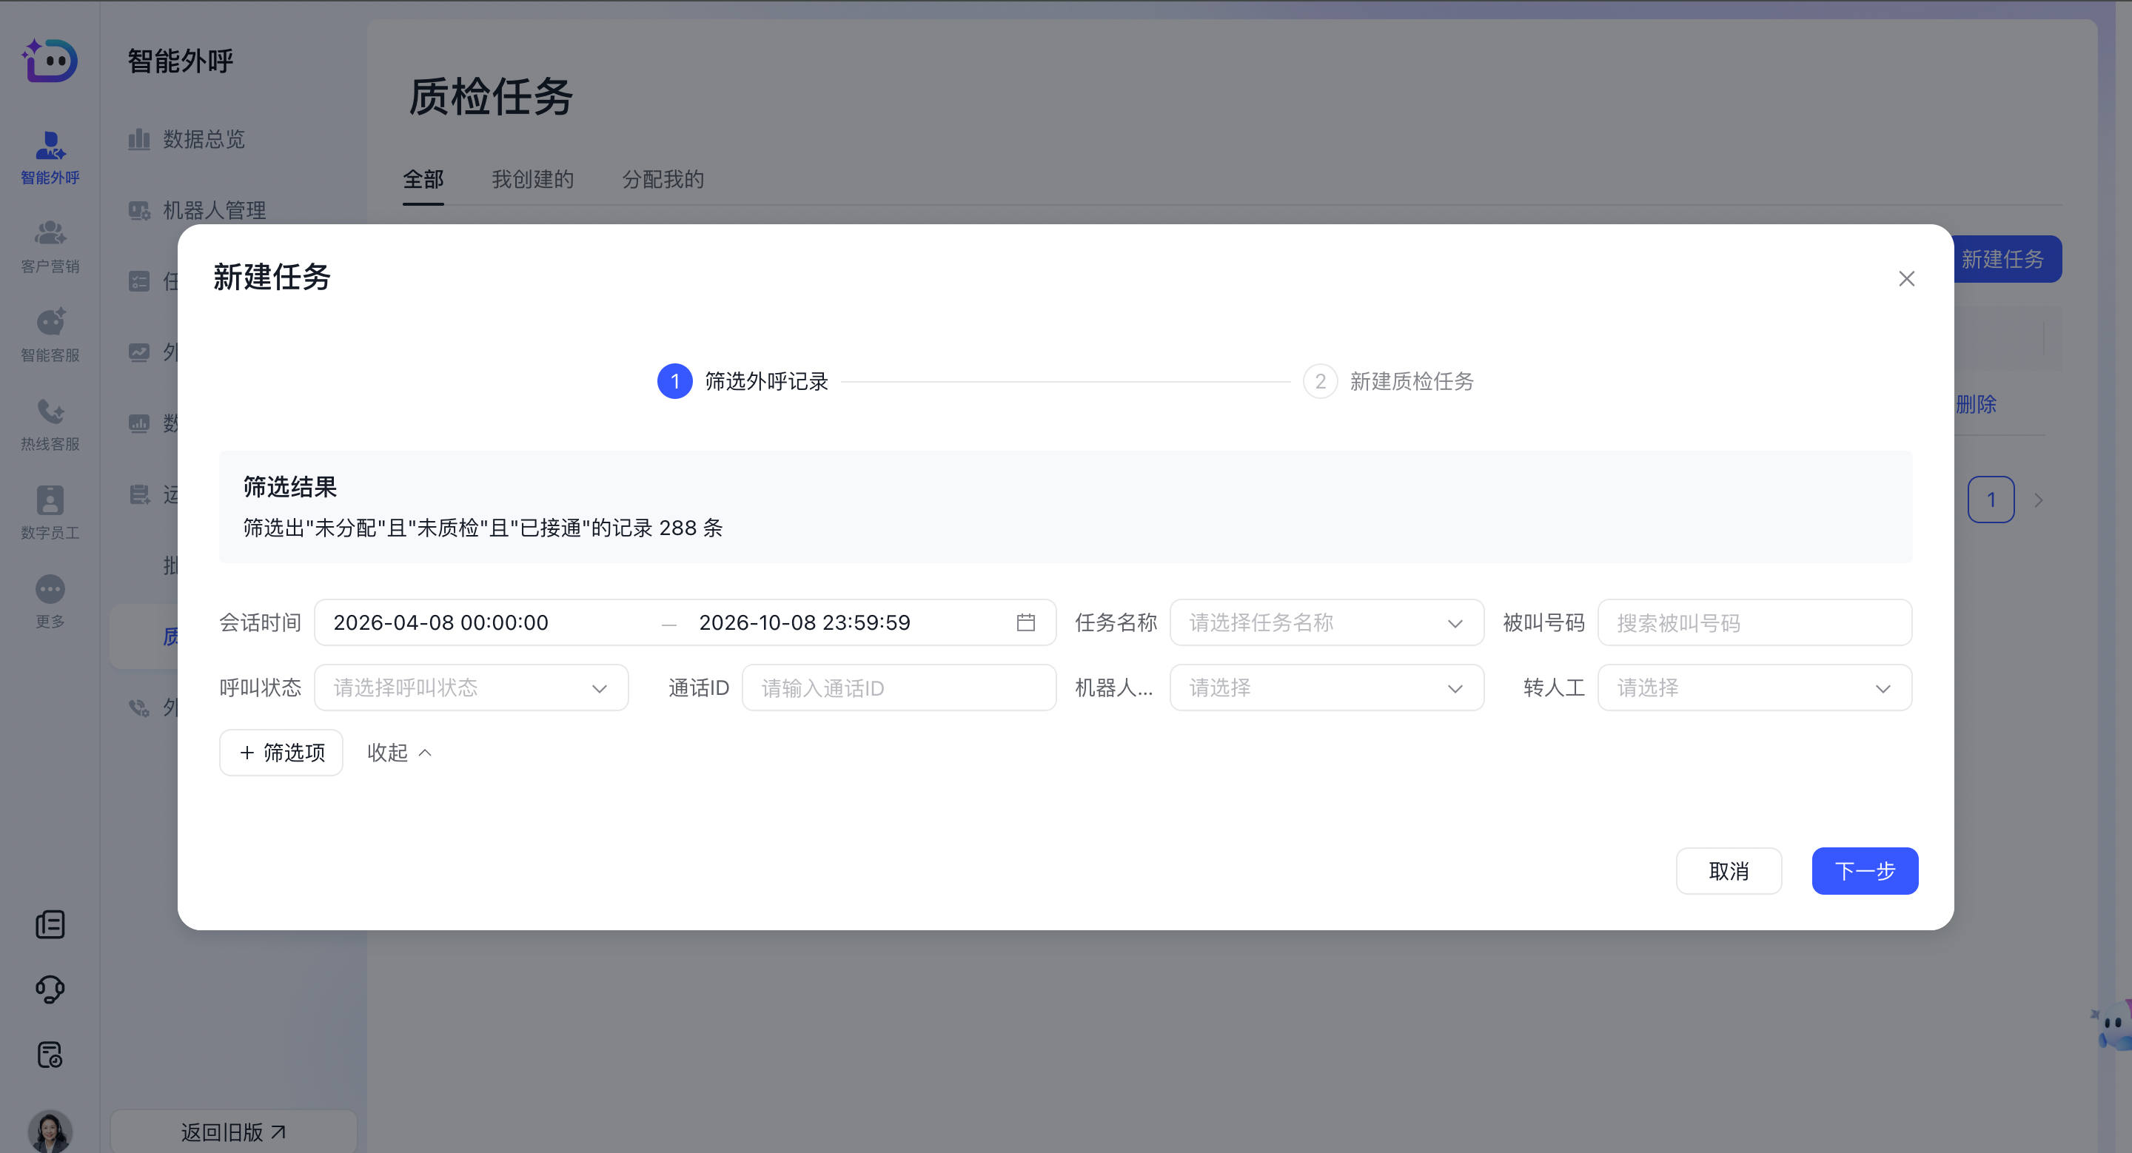Open the 呼叫状态 dropdown
The height and width of the screenshot is (1153, 2132).
coord(471,688)
